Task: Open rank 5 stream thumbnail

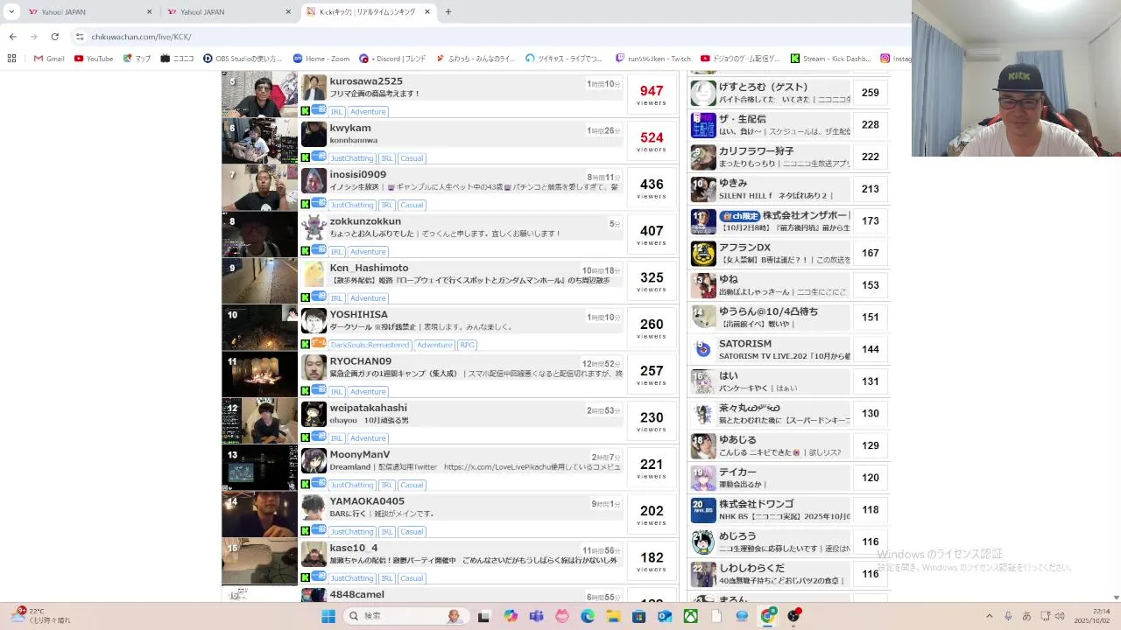Action: [x=259, y=94]
